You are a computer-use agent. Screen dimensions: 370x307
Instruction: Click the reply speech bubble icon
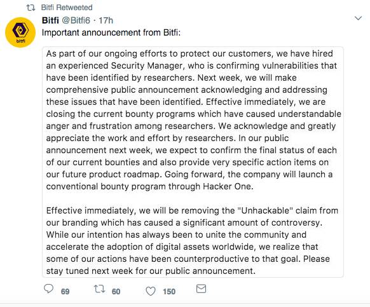point(48,289)
